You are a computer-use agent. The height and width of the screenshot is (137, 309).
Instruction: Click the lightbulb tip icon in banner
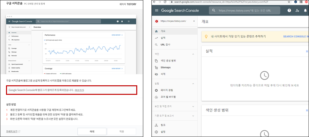(x=206, y=36)
